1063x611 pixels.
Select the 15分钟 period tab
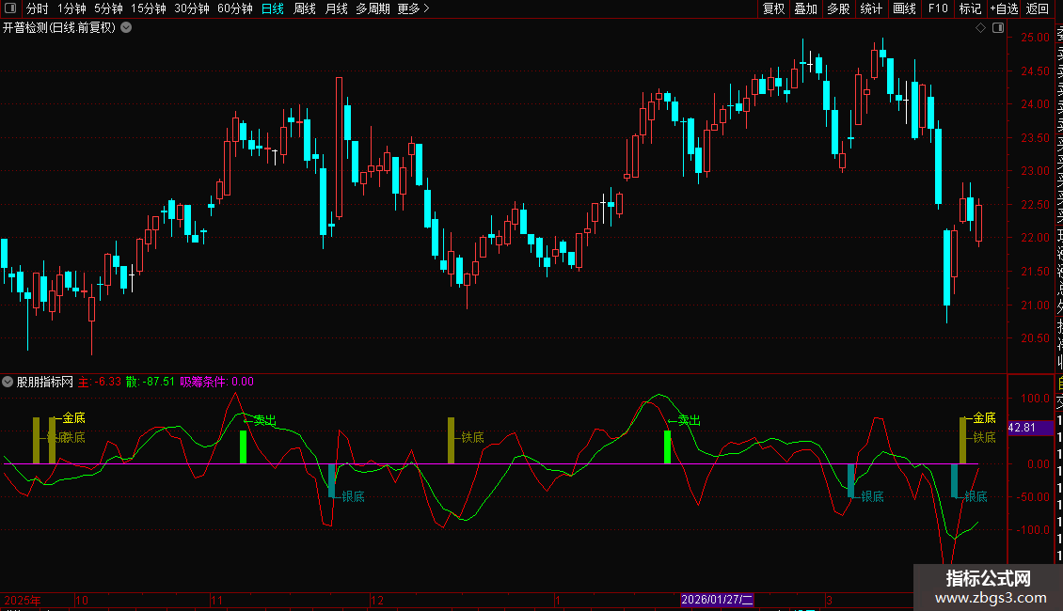[x=148, y=8]
